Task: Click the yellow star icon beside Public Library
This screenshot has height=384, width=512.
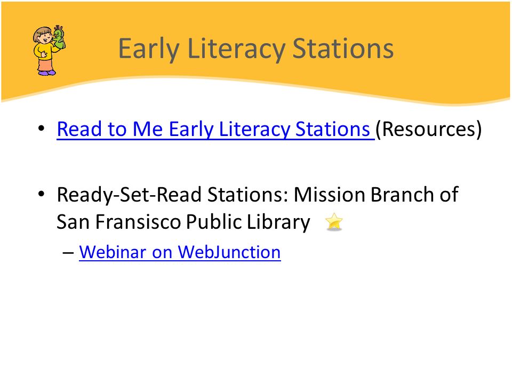Action: (x=334, y=222)
